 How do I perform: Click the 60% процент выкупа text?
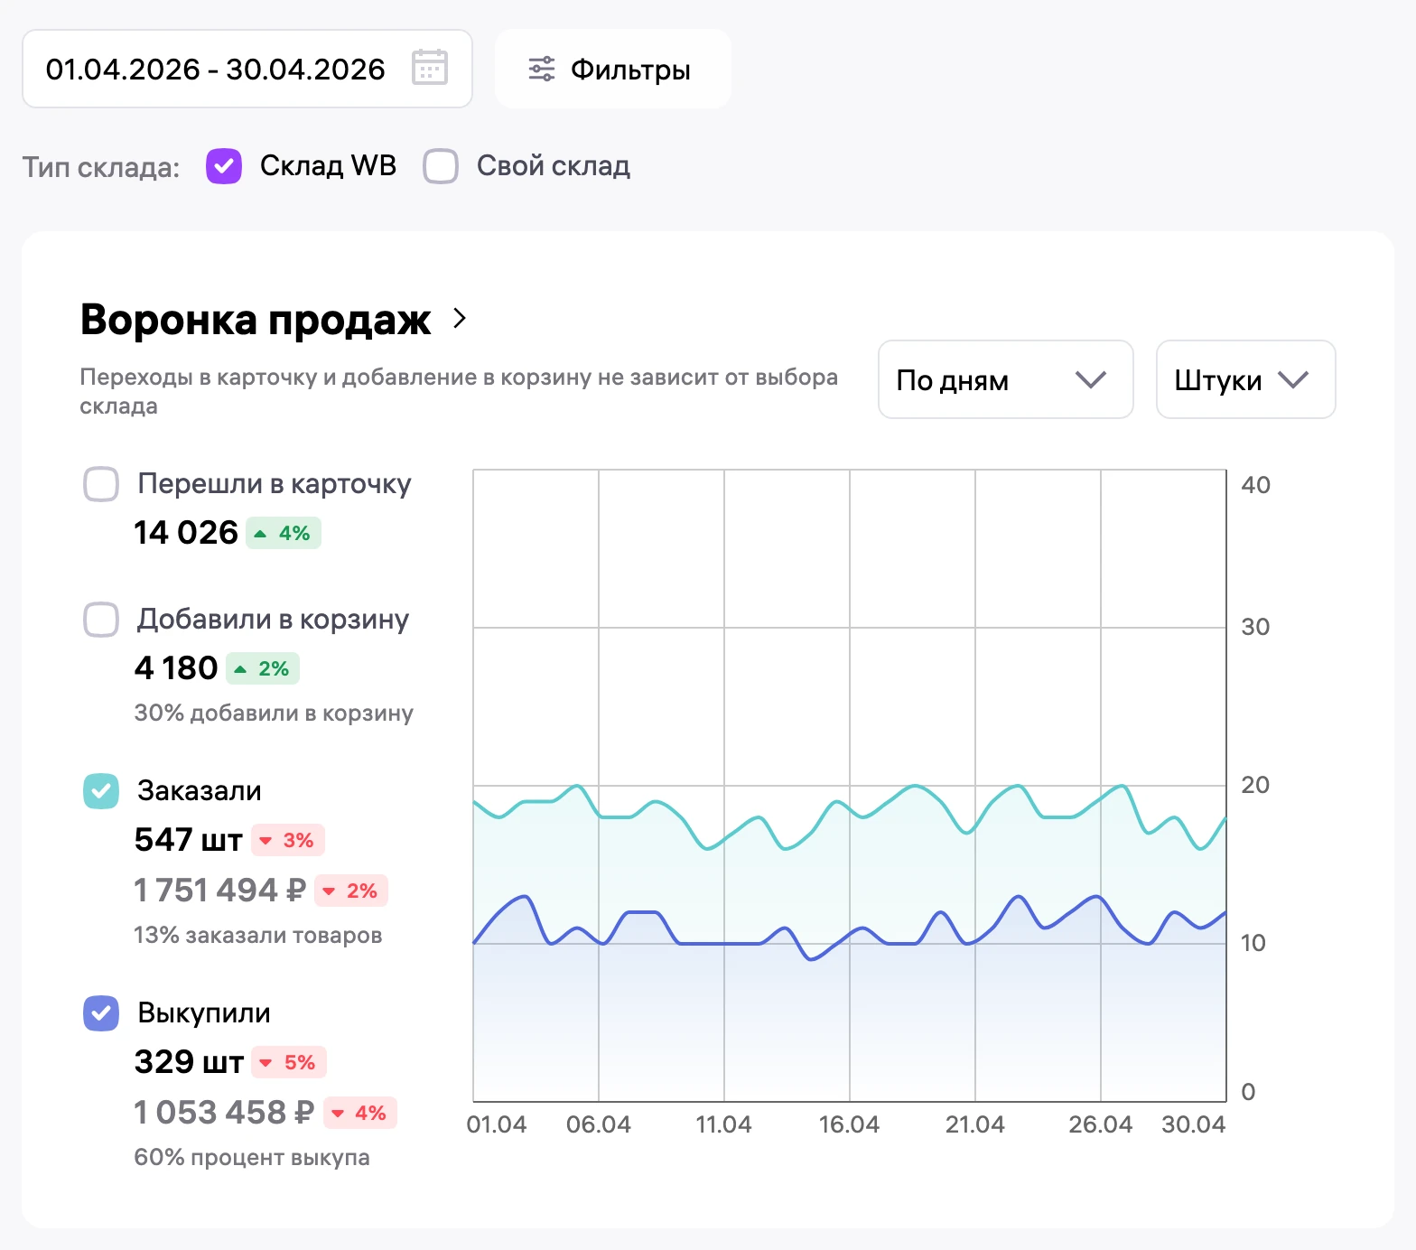tap(252, 1158)
